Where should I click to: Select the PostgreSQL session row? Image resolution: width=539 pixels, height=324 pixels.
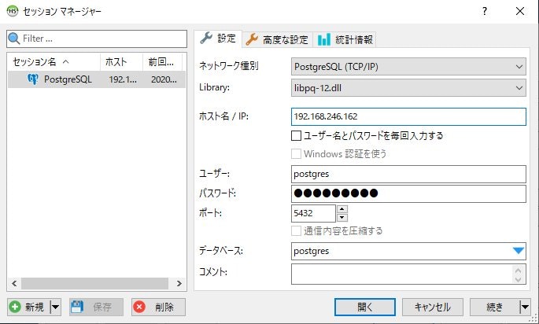tap(97, 79)
